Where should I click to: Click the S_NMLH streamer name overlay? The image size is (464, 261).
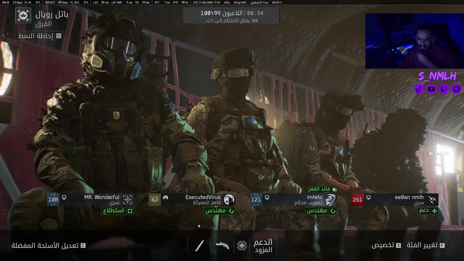point(437,76)
